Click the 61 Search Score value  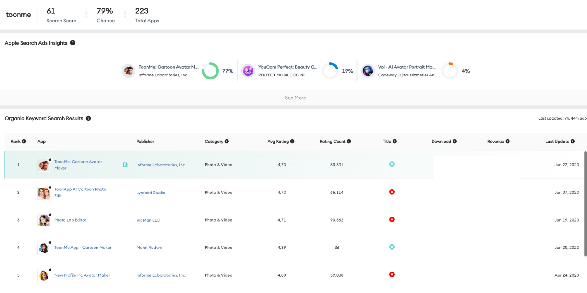pos(51,11)
